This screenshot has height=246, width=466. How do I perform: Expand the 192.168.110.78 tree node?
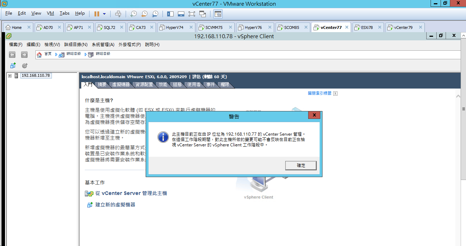(x=10, y=76)
